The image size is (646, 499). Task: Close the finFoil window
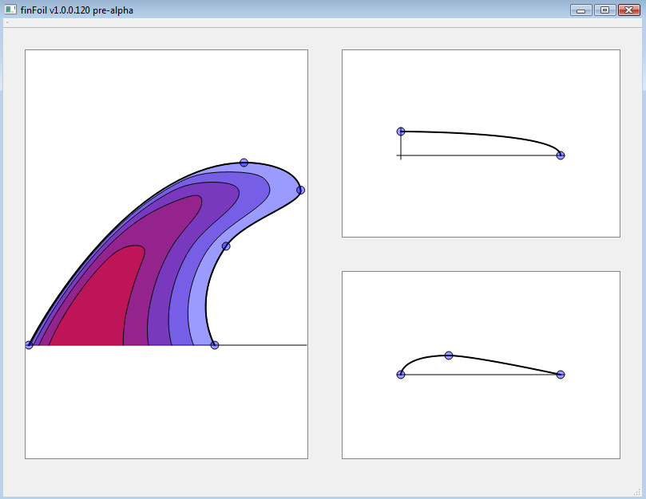tap(628, 10)
